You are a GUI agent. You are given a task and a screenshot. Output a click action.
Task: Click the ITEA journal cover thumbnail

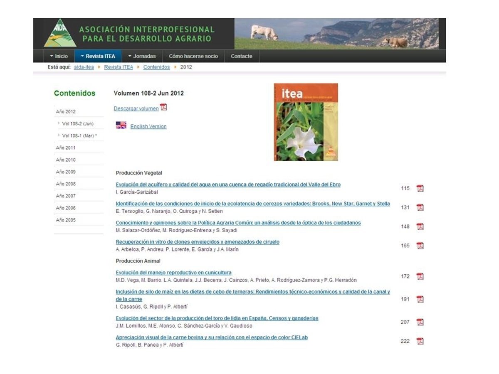pyautogui.click(x=306, y=122)
